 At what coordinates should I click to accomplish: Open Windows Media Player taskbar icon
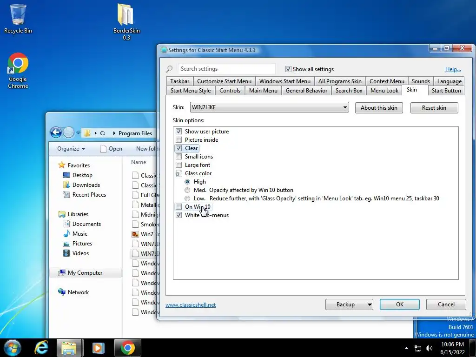98,348
